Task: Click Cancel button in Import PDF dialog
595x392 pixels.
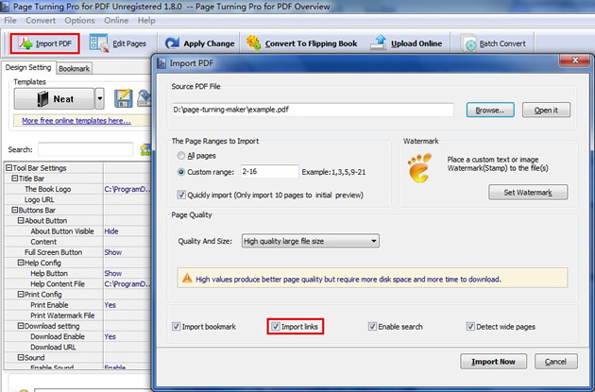Action: point(556,362)
